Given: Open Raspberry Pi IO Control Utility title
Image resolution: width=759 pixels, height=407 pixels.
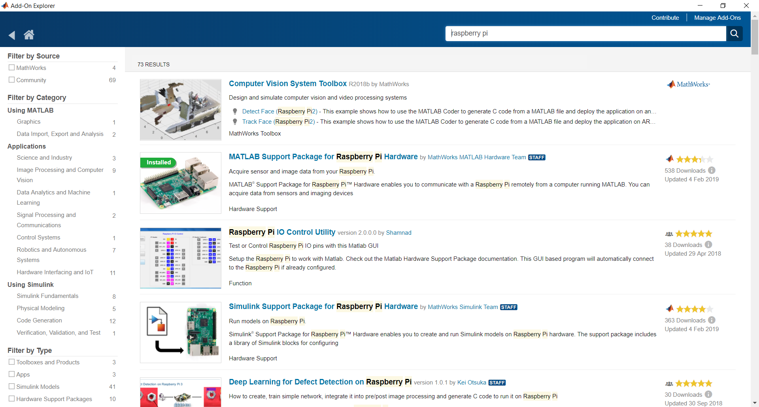Looking at the screenshot, I should (x=282, y=232).
